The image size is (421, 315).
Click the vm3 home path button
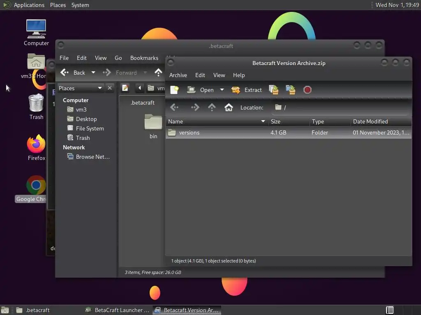click(156, 88)
